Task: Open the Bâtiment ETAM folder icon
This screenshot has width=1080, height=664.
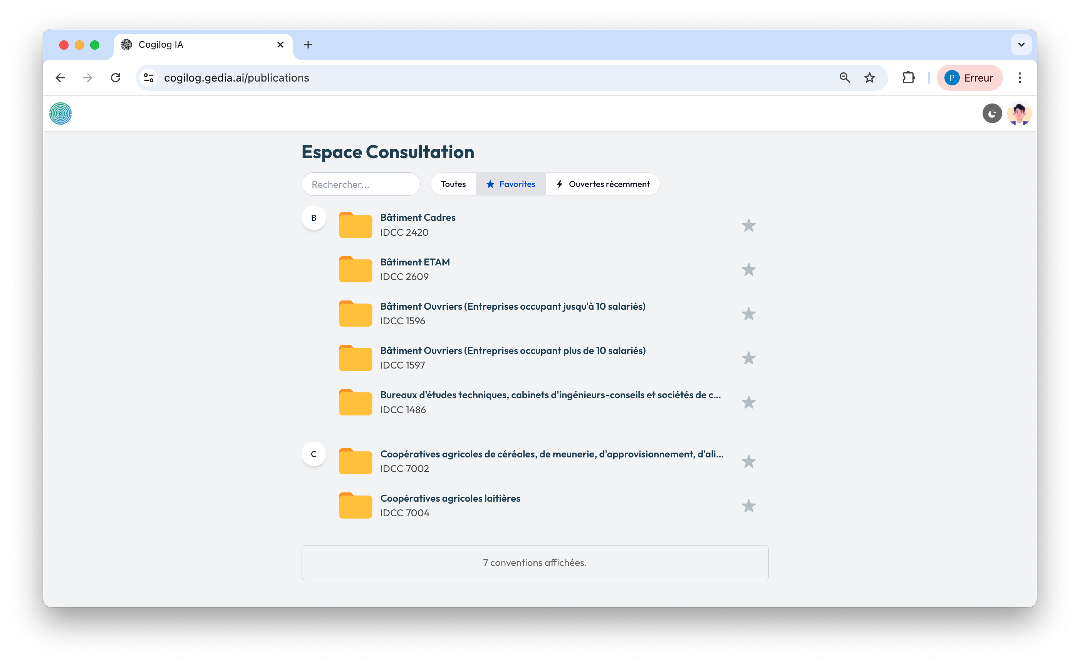Action: click(x=356, y=270)
